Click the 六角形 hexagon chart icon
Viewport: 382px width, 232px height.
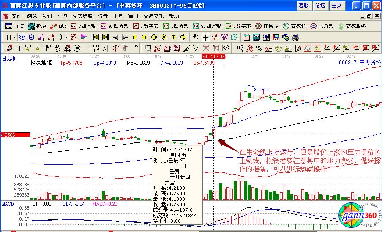(x=323, y=26)
